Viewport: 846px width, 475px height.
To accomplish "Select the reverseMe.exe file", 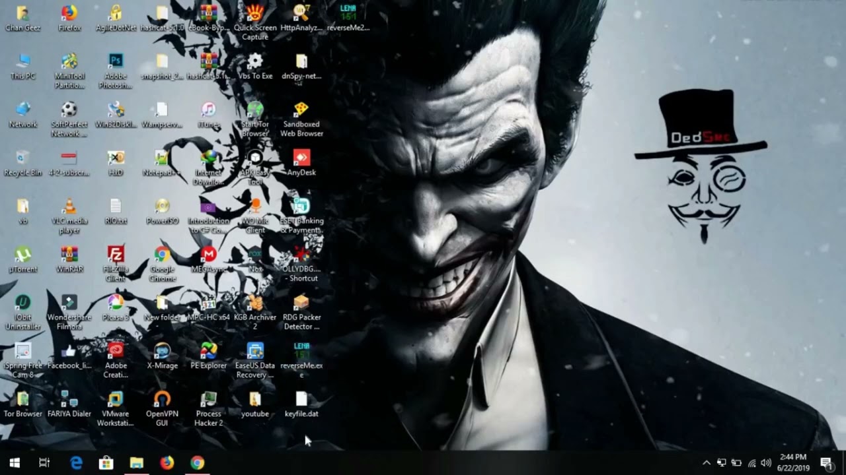I will [x=301, y=360].
